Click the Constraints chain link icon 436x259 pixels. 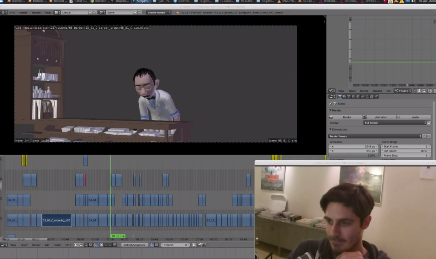362,97
